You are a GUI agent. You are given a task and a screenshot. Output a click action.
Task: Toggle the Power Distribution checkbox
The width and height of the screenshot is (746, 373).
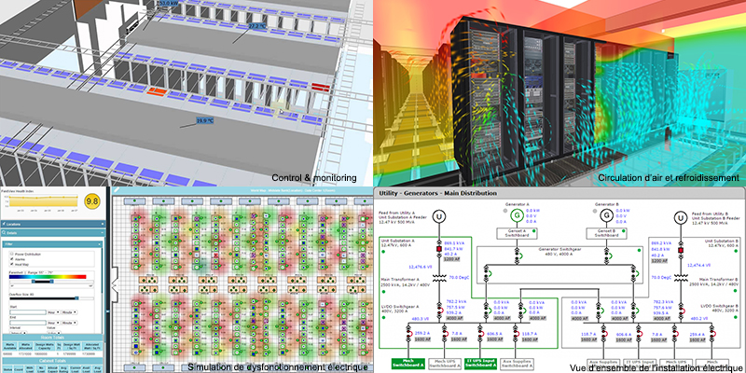tap(11, 254)
